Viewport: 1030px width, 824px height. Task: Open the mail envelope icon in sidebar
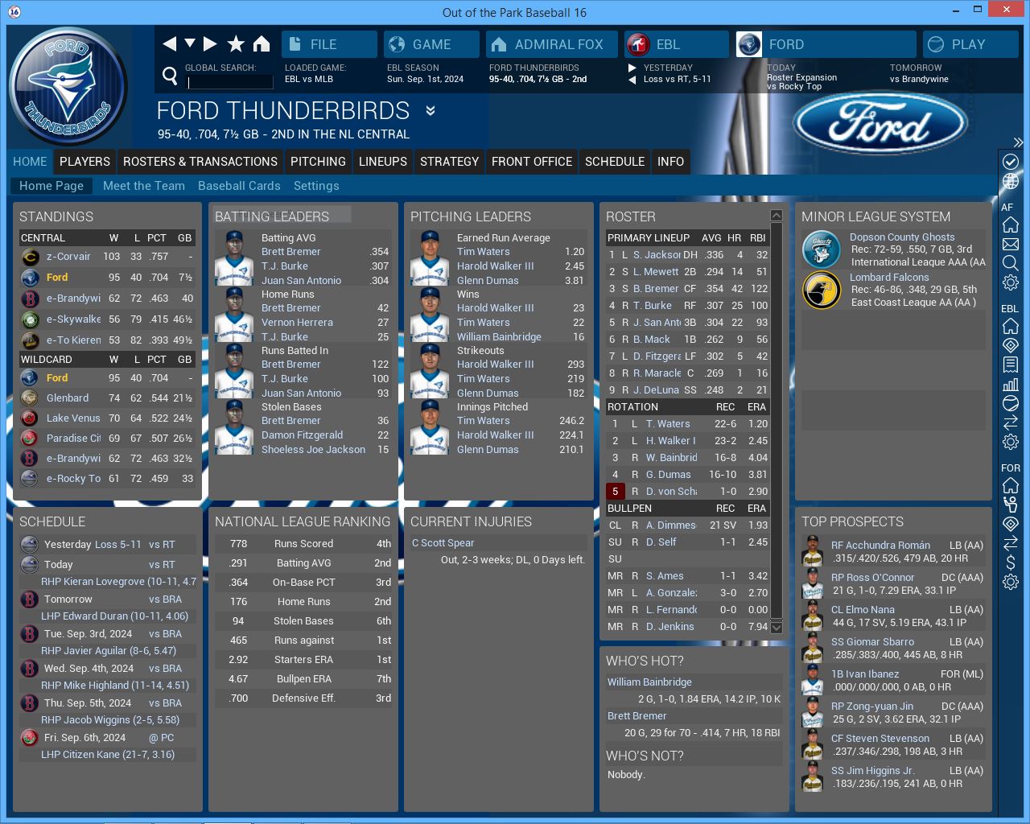click(x=1011, y=244)
